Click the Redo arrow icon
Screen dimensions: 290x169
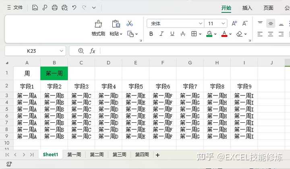point(84,8)
